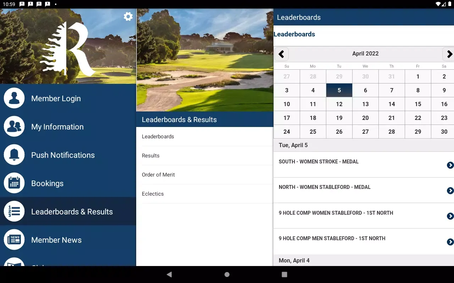Screen dimensions: 454x283
Task: Tap the Member News newspaper icon
Action: (14, 240)
